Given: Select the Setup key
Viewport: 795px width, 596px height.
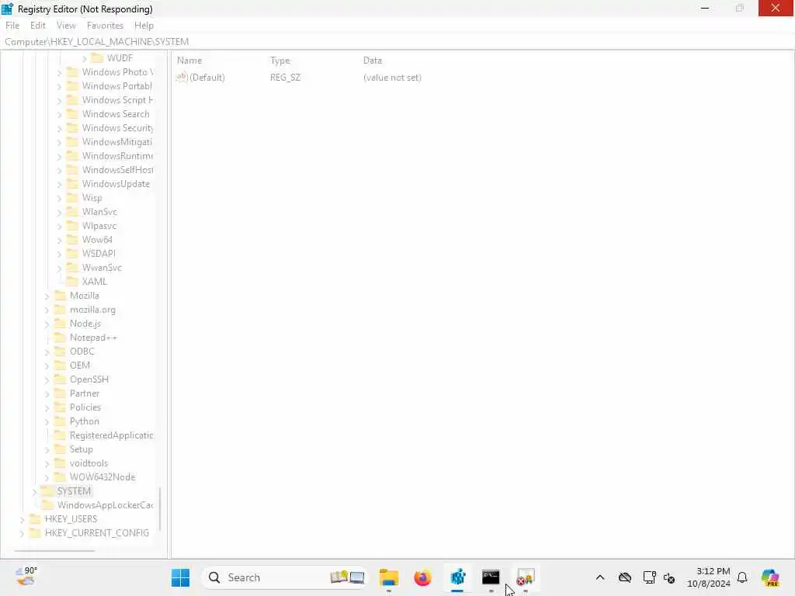Looking at the screenshot, I should click(x=81, y=449).
